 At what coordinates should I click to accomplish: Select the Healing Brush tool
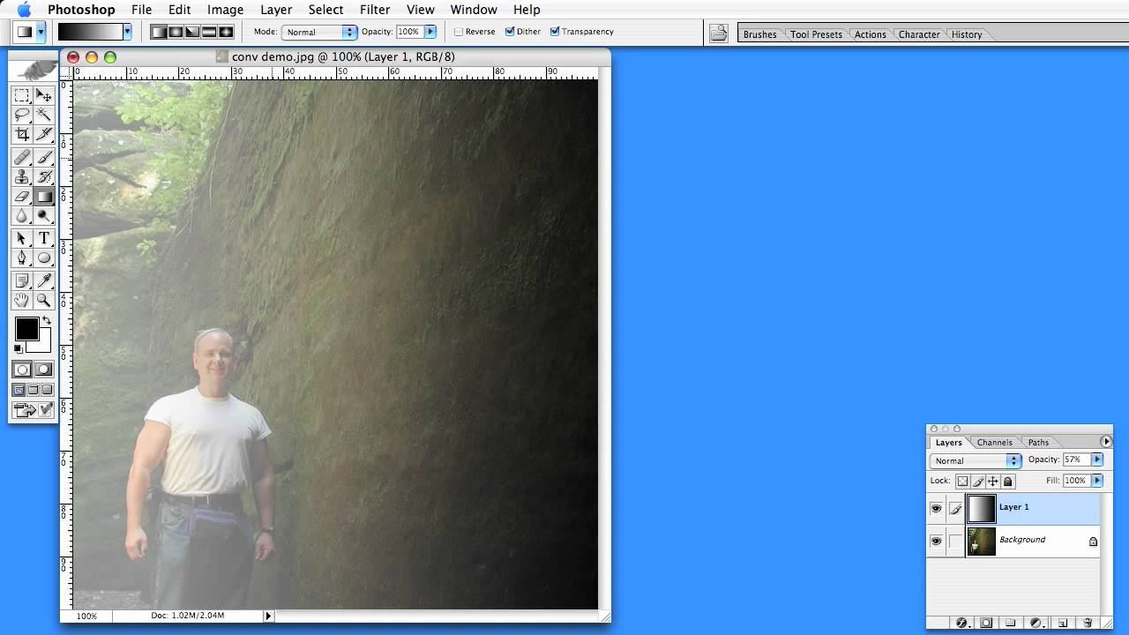[x=22, y=158]
